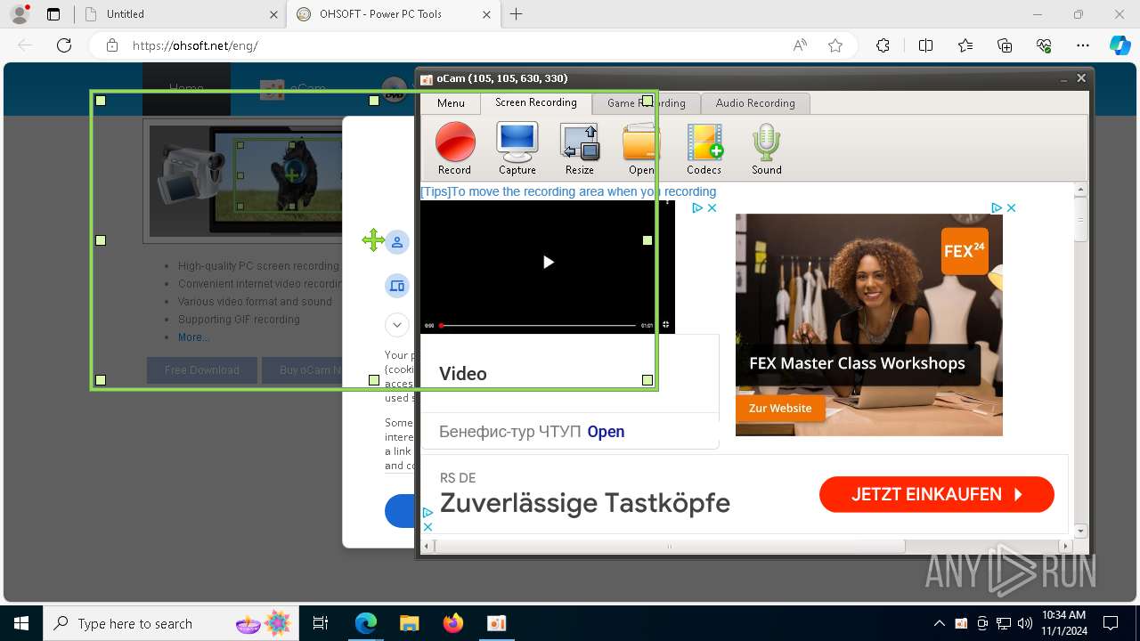Select the Screen Recording tab
Screen dimensions: 1140x641
[536, 102]
